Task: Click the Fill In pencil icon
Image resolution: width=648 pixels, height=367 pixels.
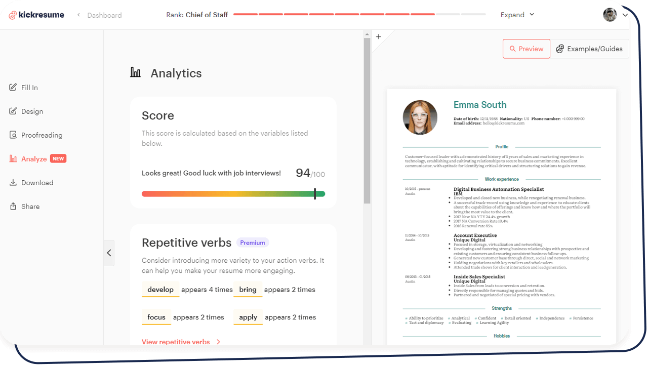Action: [x=13, y=88]
